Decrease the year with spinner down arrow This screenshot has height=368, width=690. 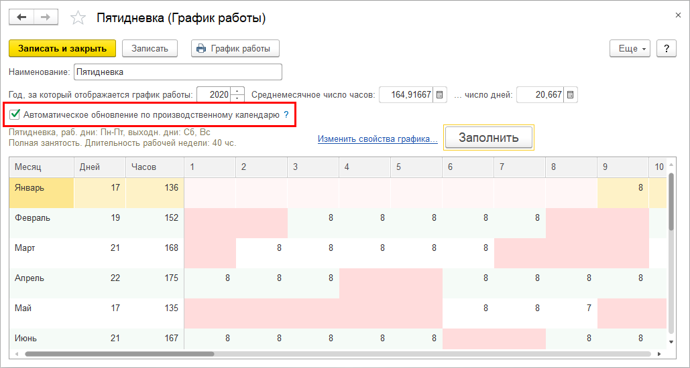pyautogui.click(x=238, y=98)
